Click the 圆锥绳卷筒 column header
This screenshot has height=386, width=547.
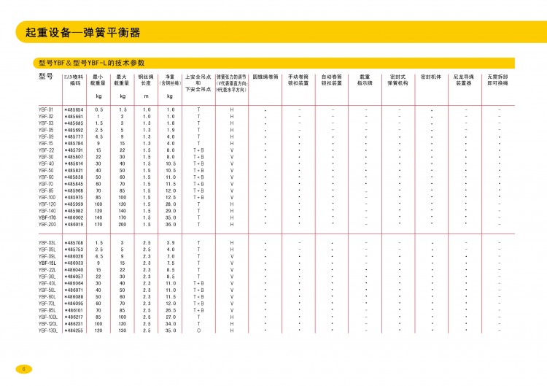pos(265,77)
